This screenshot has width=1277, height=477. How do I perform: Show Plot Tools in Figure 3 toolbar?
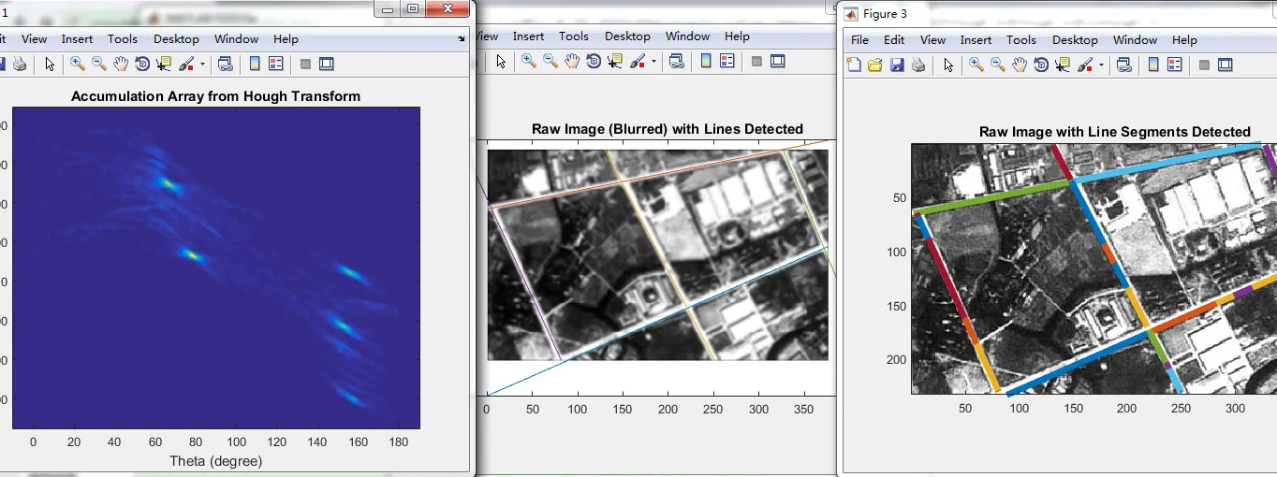pos(1225,65)
